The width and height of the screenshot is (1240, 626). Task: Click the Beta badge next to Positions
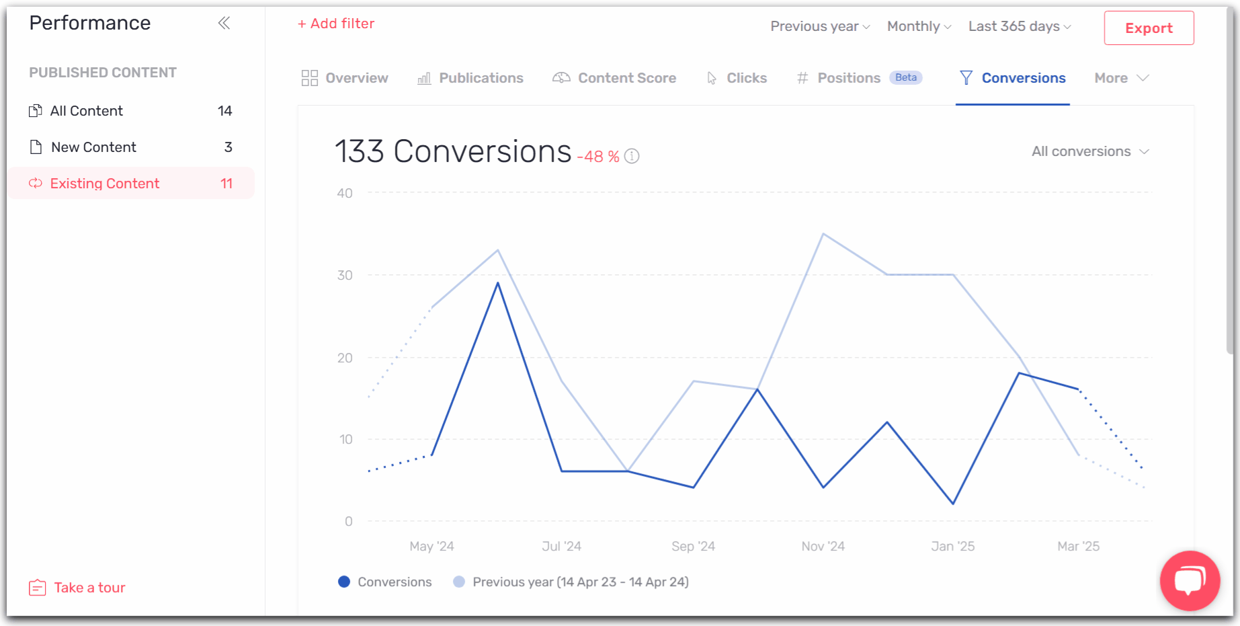[x=906, y=77]
